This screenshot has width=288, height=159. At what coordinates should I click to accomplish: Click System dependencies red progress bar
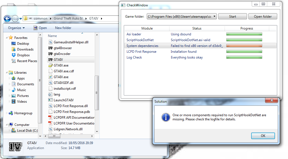click(244, 46)
